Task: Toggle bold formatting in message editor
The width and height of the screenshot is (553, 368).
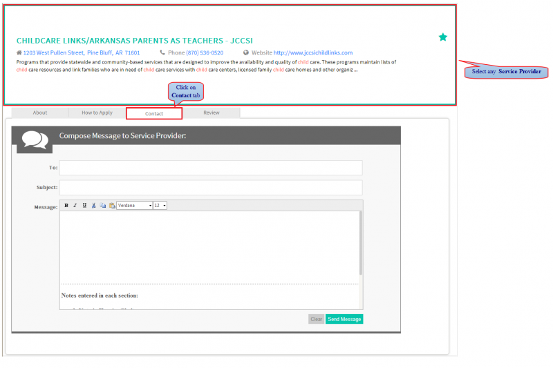Action: point(66,206)
